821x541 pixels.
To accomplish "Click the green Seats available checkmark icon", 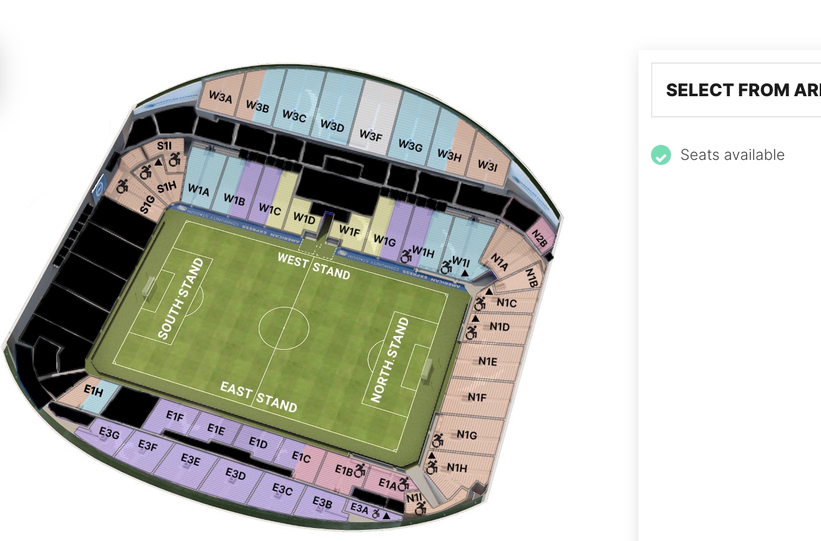I will pyautogui.click(x=661, y=155).
